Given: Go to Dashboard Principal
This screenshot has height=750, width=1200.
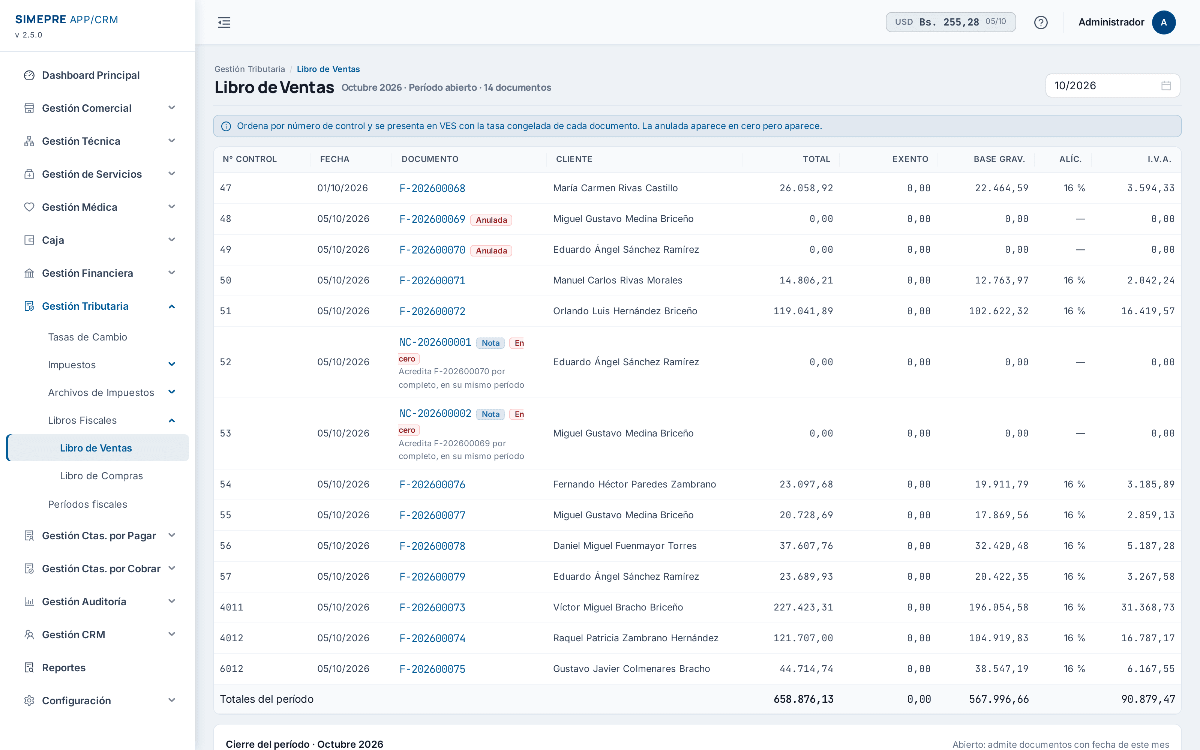Looking at the screenshot, I should pos(91,75).
